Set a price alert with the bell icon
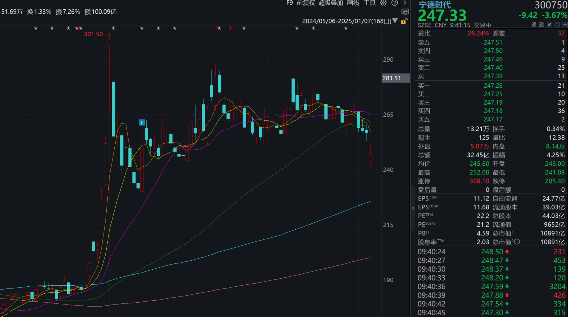 (x=557, y=25)
